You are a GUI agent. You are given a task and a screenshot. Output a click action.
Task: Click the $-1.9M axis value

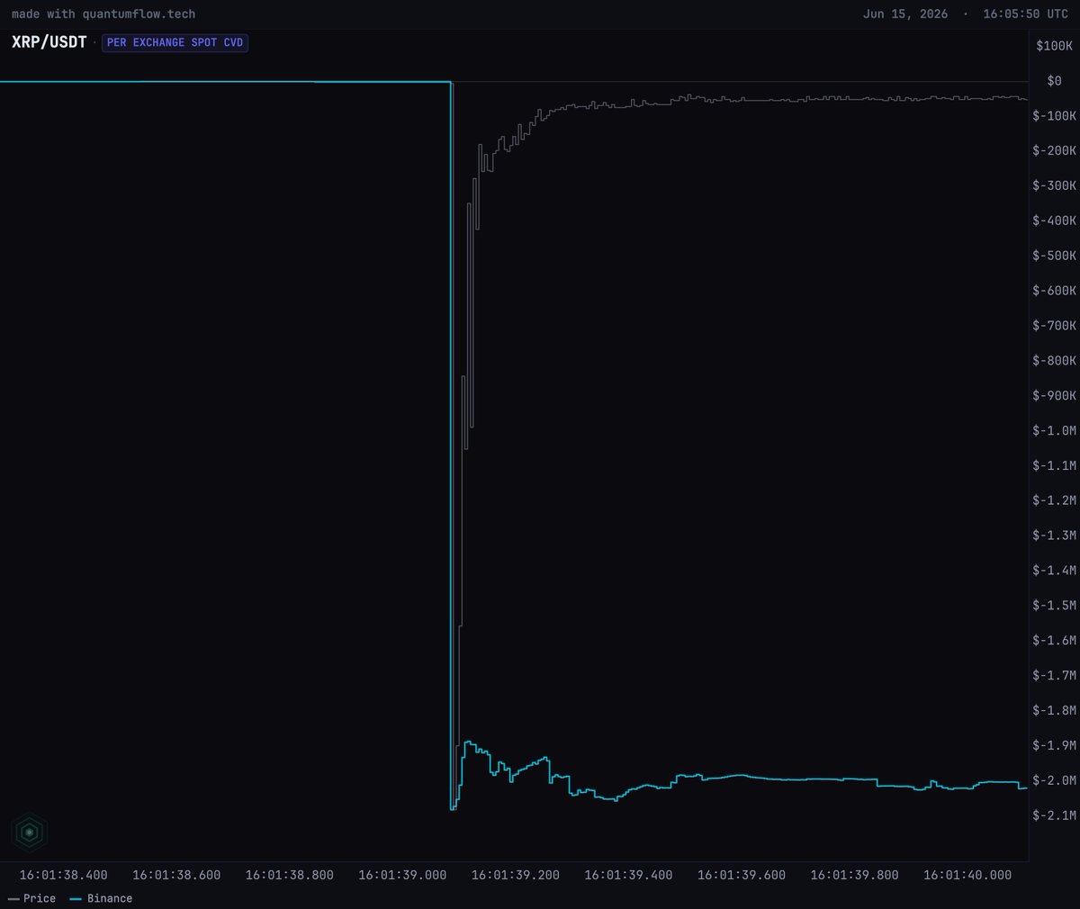[x=1054, y=746]
